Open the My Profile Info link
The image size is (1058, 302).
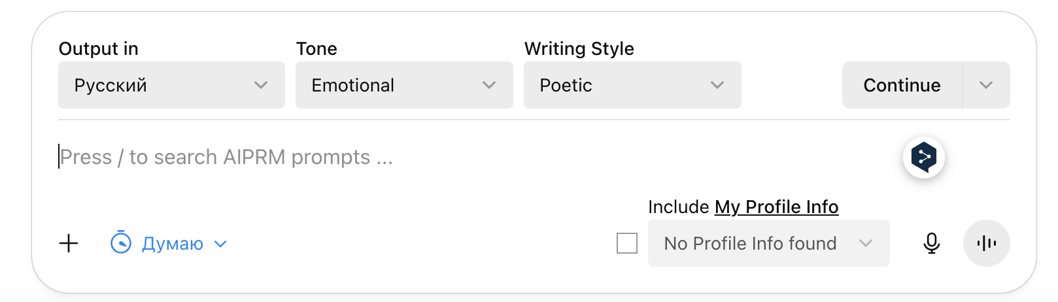click(x=776, y=207)
